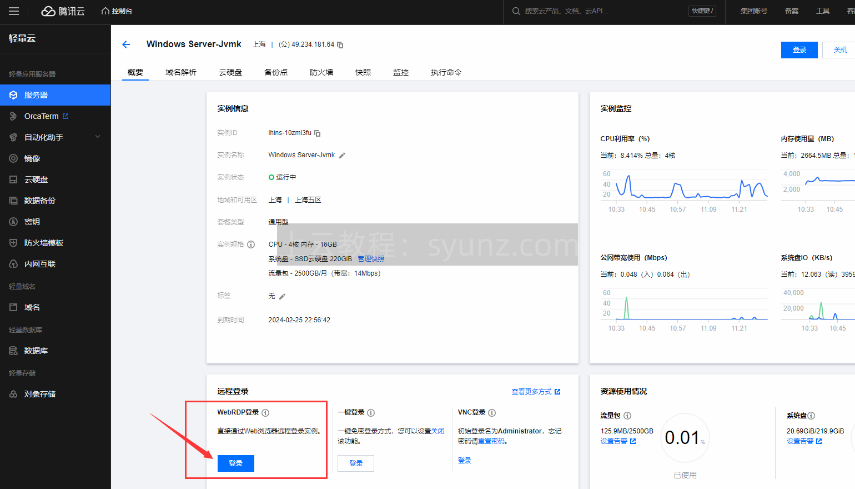Click the OrcaTerm external link icon
The height and width of the screenshot is (489, 855).
point(66,116)
